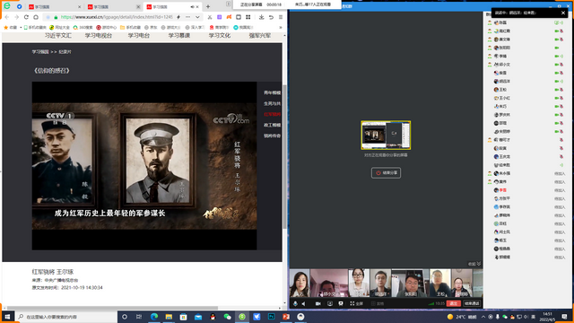574x323 pixels.
Task: Click the 结束分享 end sharing button
Action: click(x=386, y=173)
